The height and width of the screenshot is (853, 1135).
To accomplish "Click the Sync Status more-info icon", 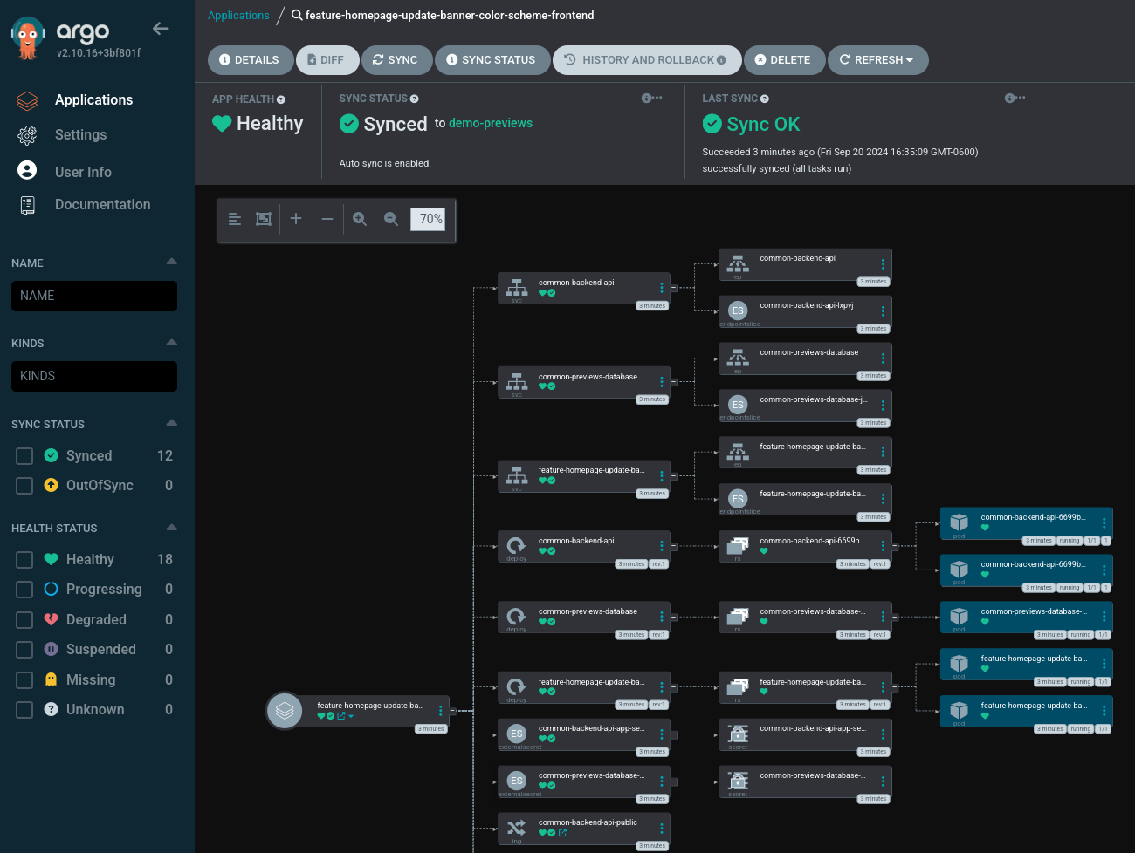I will point(651,99).
